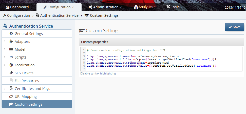Click the Custom Settings breadcrumb text
The width and height of the screenshot is (246, 114).
pos(104,15)
